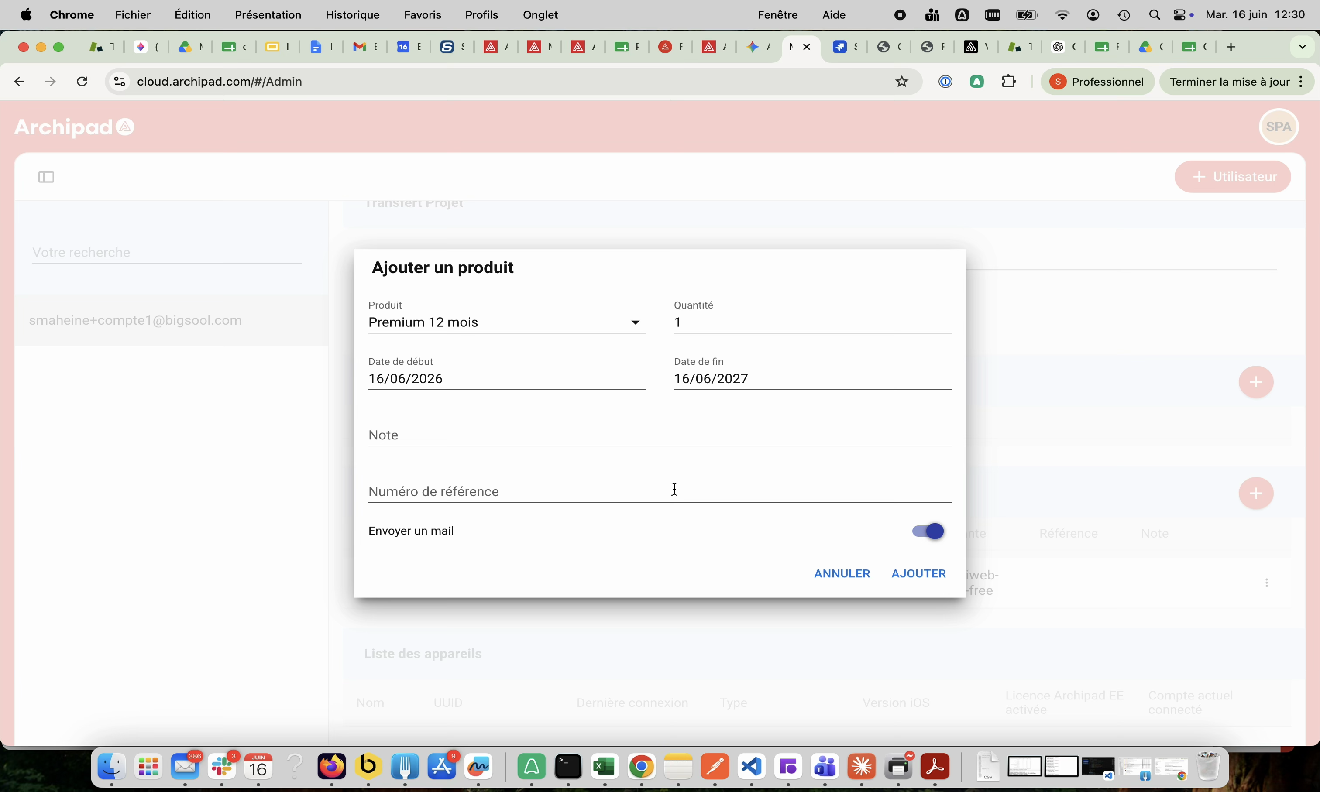Click the Quantité input field

[x=812, y=322]
